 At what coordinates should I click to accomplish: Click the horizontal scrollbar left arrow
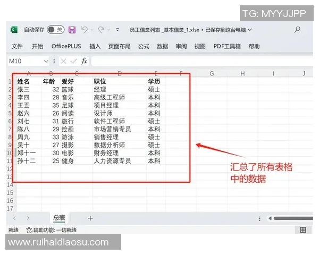[270, 218]
